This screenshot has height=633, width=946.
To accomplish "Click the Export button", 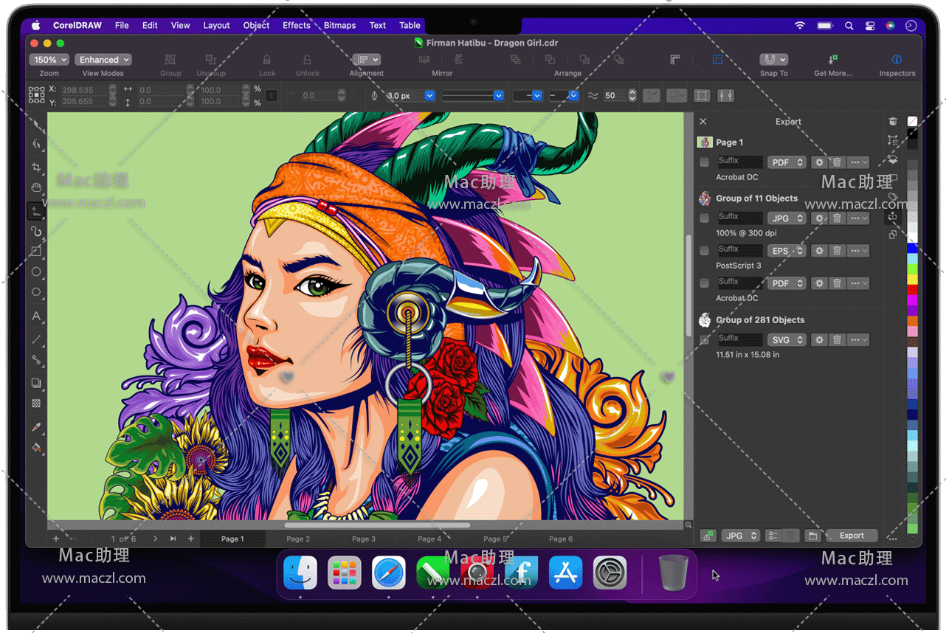I will pos(852,536).
